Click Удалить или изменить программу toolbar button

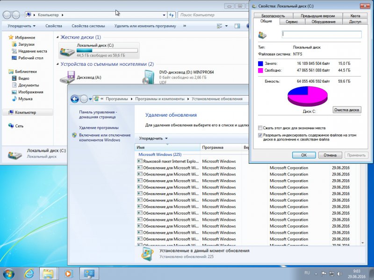click(145, 26)
